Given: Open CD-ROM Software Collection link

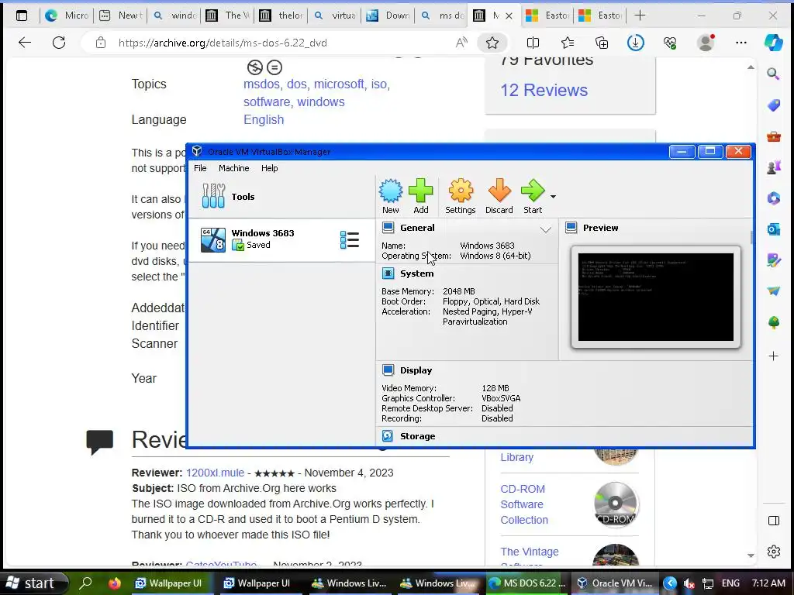Looking at the screenshot, I should point(524,504).
